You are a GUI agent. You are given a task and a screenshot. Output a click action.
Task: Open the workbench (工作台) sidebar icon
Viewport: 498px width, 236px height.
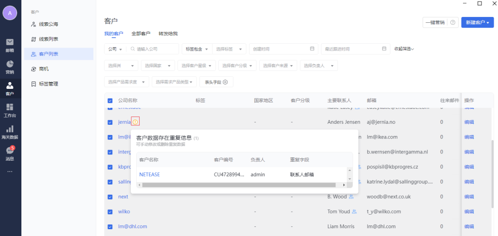pyautogui.click(x=10, y=110)
